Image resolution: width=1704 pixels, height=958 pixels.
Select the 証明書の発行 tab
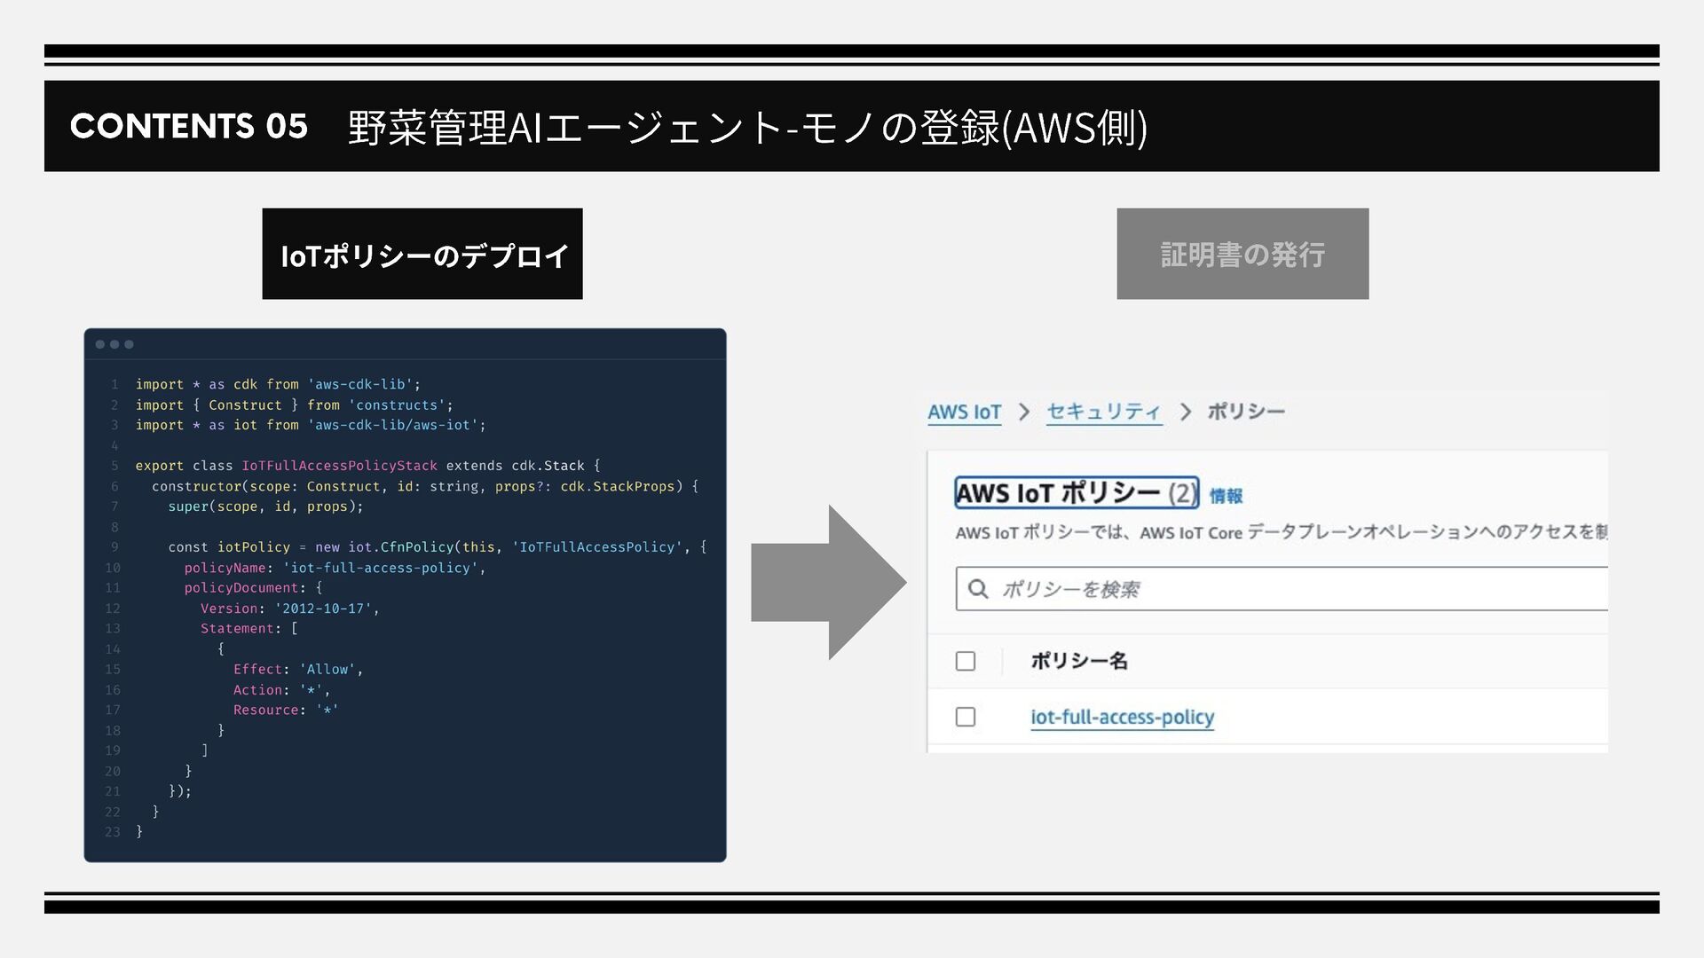click(x=1242, y=255)
